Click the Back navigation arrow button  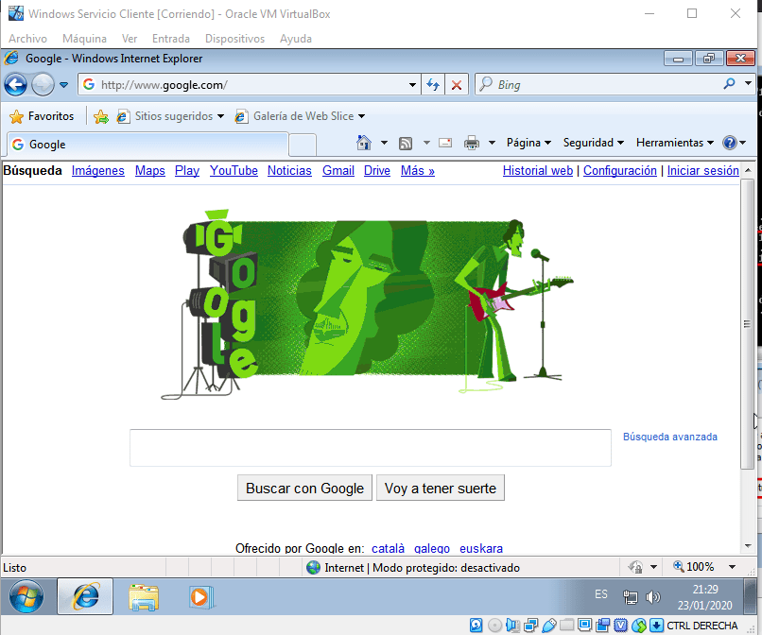click(x=16, y=84)
